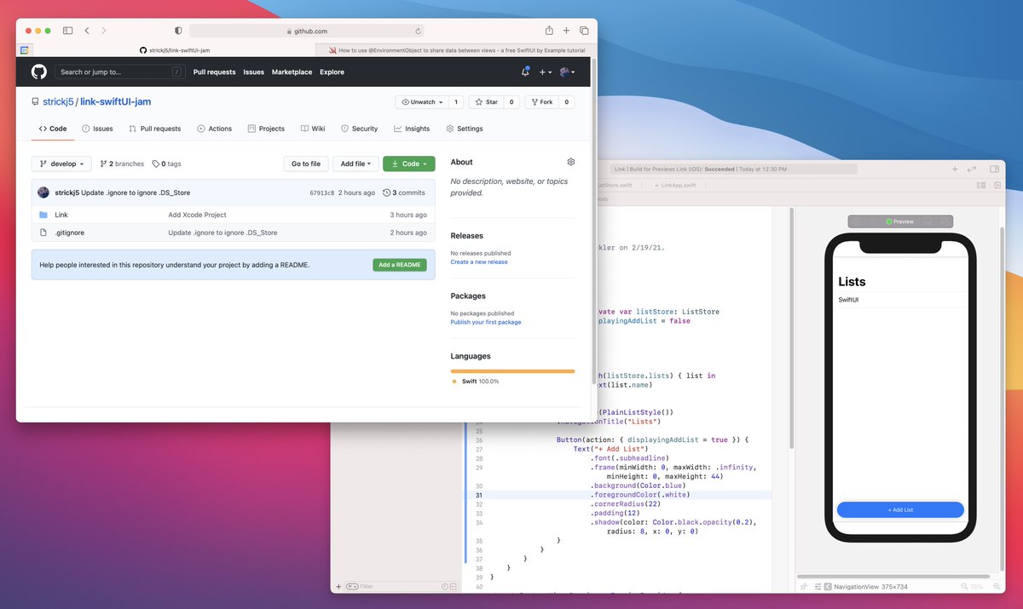Expand the green Code download dropdown

409,164
